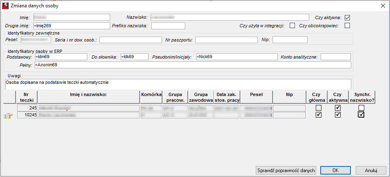Click the Czy aktywna column header
The height and width of the screenshot is (177, 390).
(x=338, y=97)
